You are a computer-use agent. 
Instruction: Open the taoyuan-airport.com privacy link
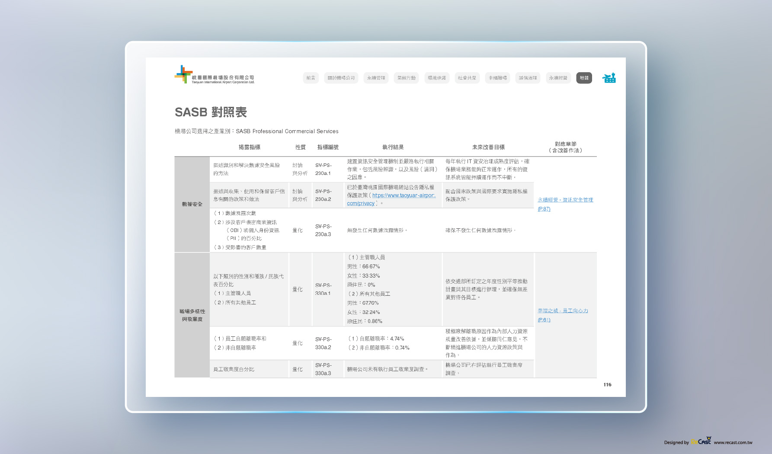(x=404, y=195)
